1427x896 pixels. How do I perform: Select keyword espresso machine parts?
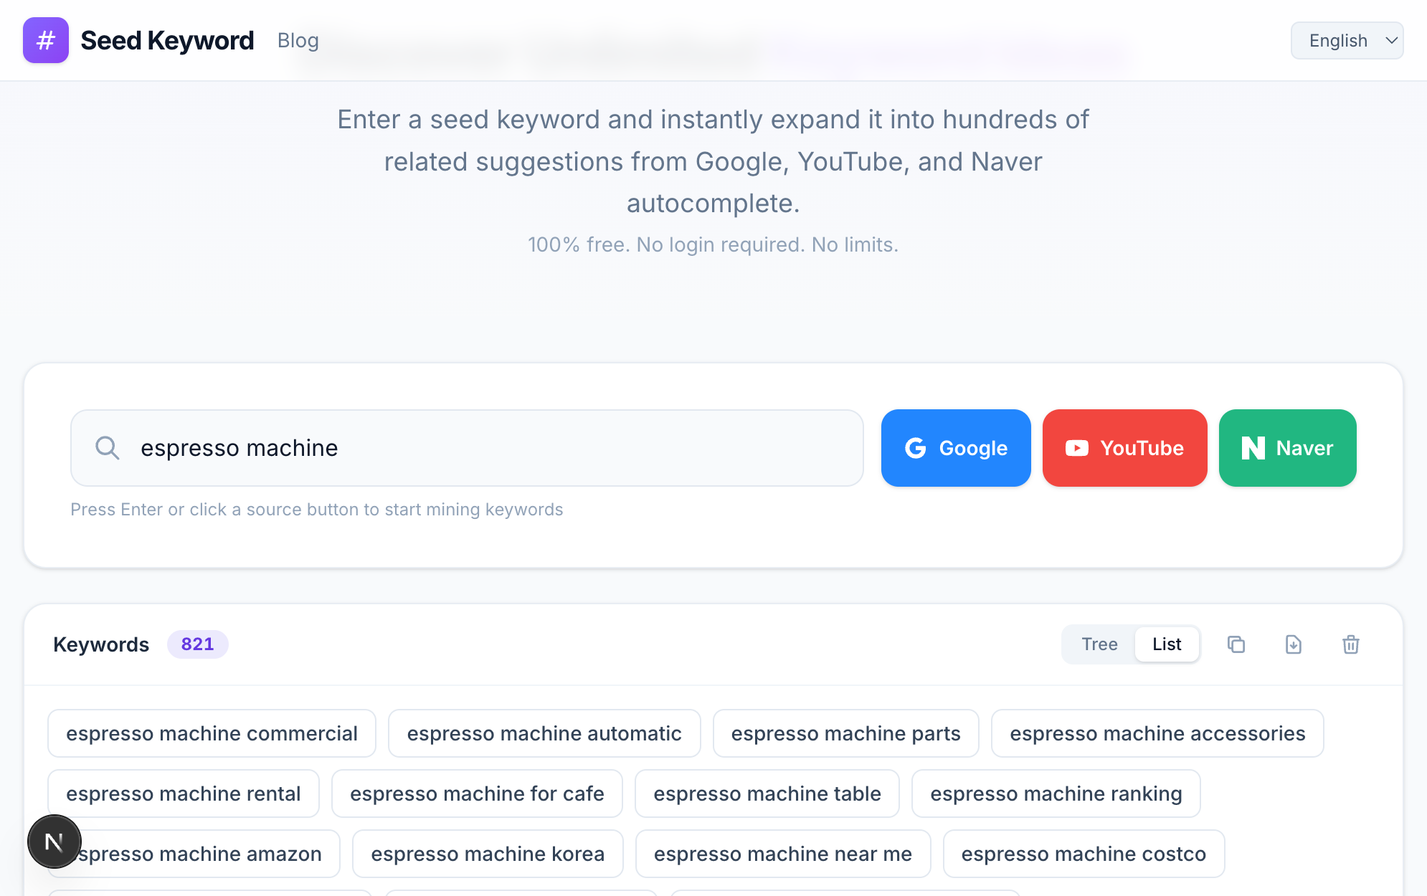(x=846, y=733)
